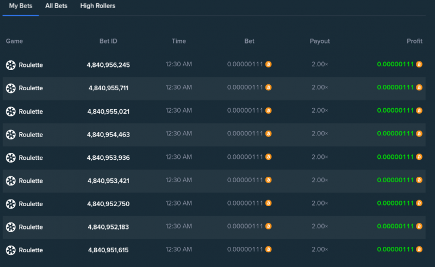Click bitcoin icon in Profit column of row 4,840,953,936
435x267 pixels.
(x=419, y=157)
